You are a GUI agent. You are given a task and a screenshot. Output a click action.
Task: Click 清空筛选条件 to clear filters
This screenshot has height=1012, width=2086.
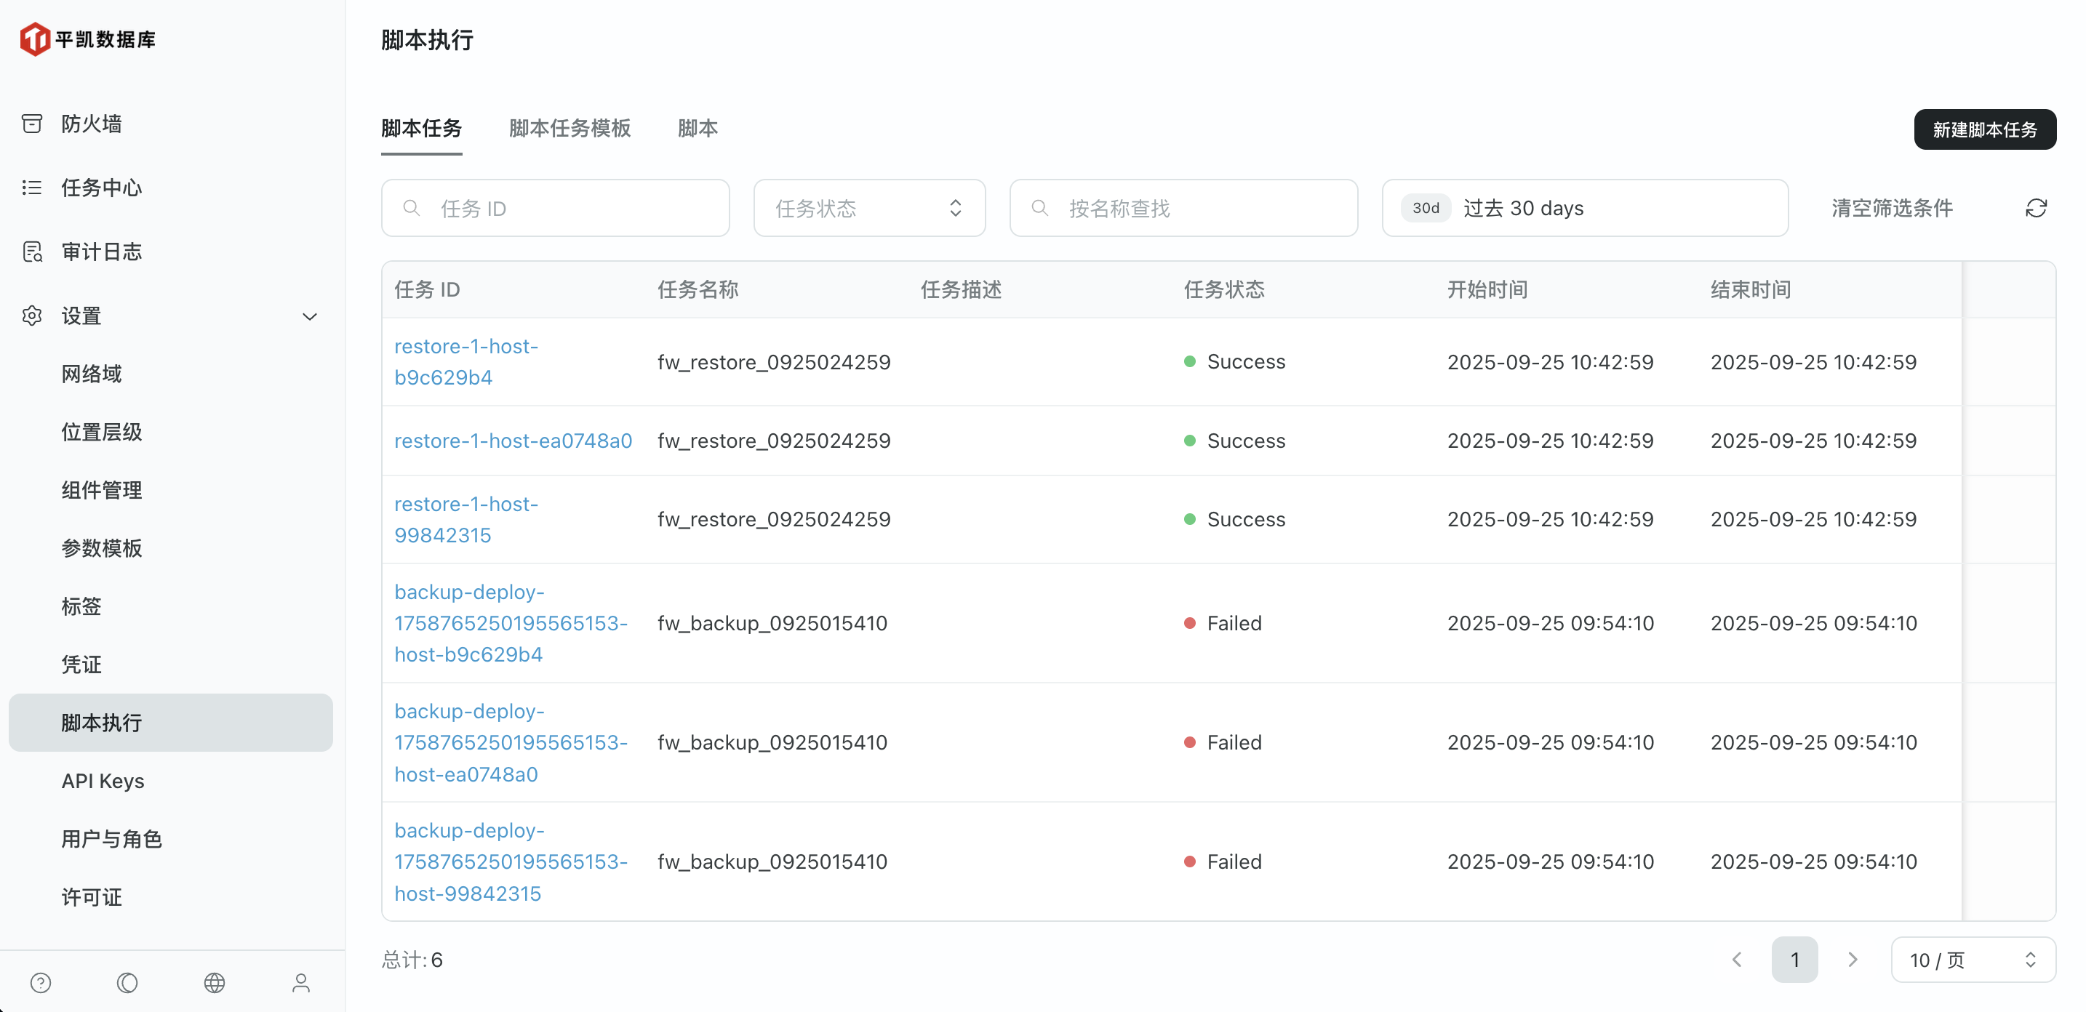(x=1892, y=208)
